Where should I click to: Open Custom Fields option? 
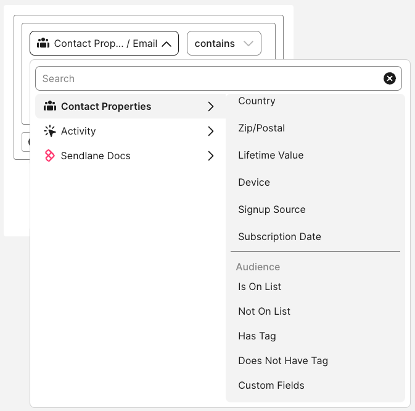tap(271, 386)
